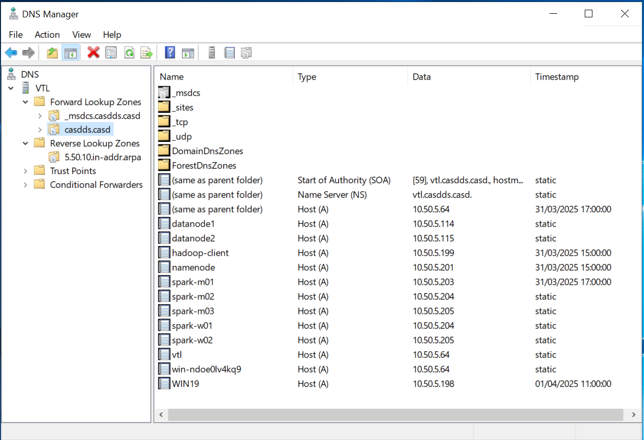Select the casdds.casd zone in the tree
Screen dimensions: 644x440
(87, 129)
